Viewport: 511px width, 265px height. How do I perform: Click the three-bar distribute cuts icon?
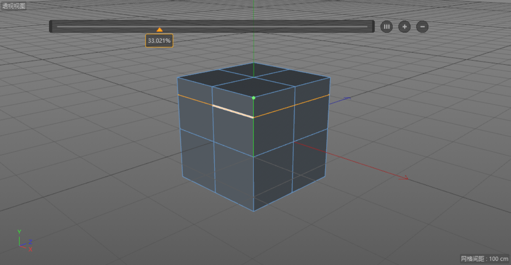[x=386, y=27]
